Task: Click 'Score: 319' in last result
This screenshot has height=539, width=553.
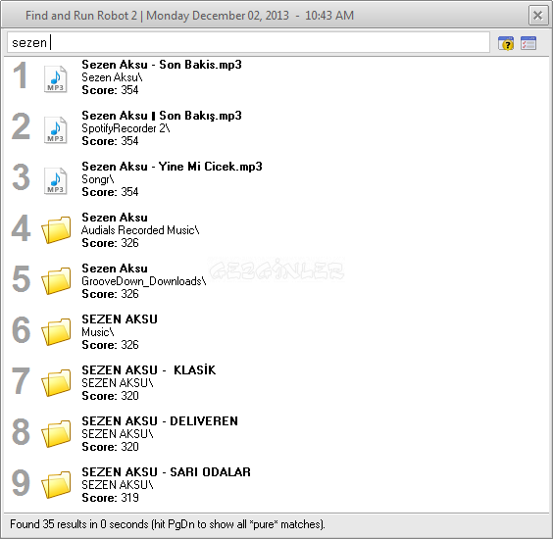Action: tap(110, 498)
